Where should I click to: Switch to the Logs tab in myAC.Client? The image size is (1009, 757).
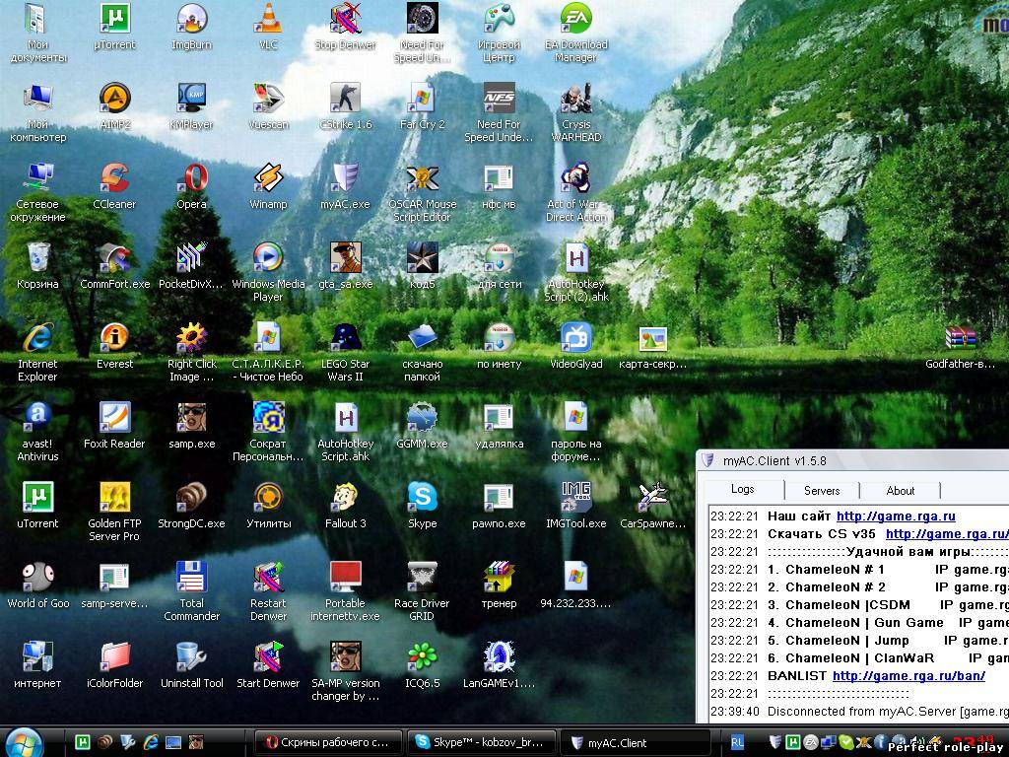click(x=743, y=489)
